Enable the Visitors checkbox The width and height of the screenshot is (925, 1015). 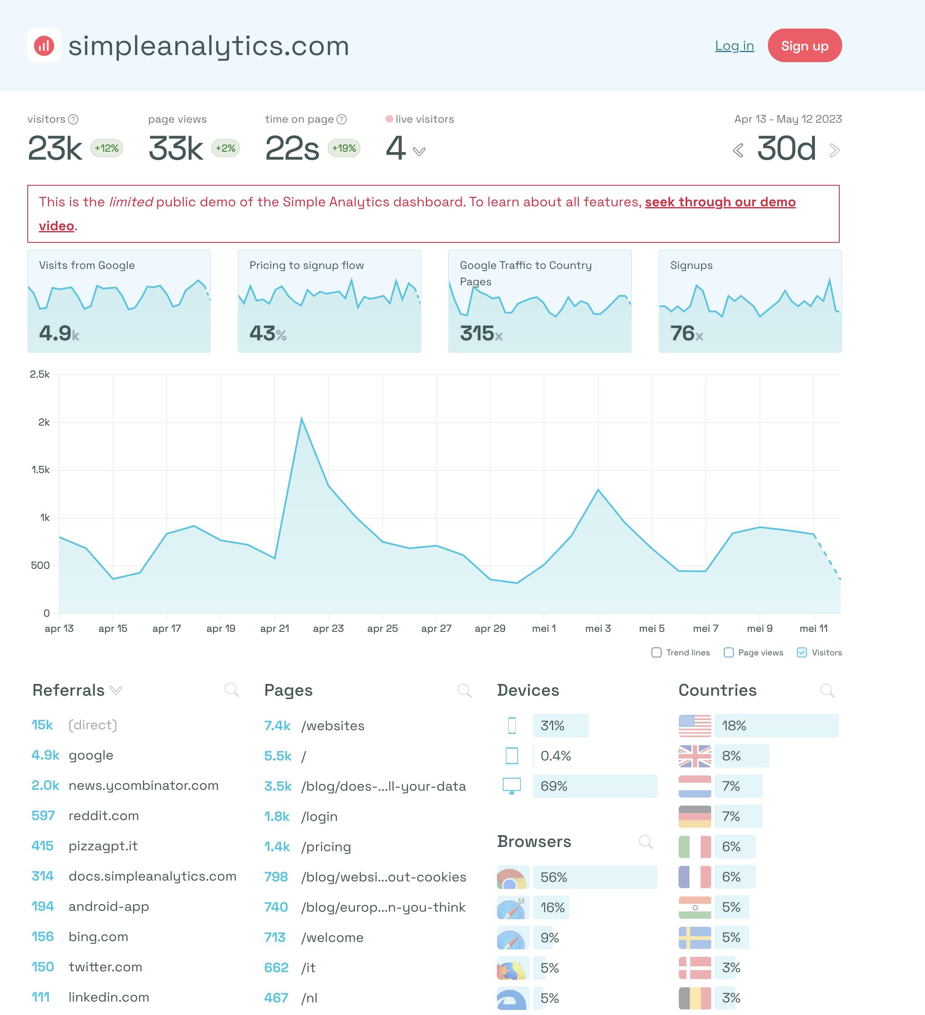(802, 652)
